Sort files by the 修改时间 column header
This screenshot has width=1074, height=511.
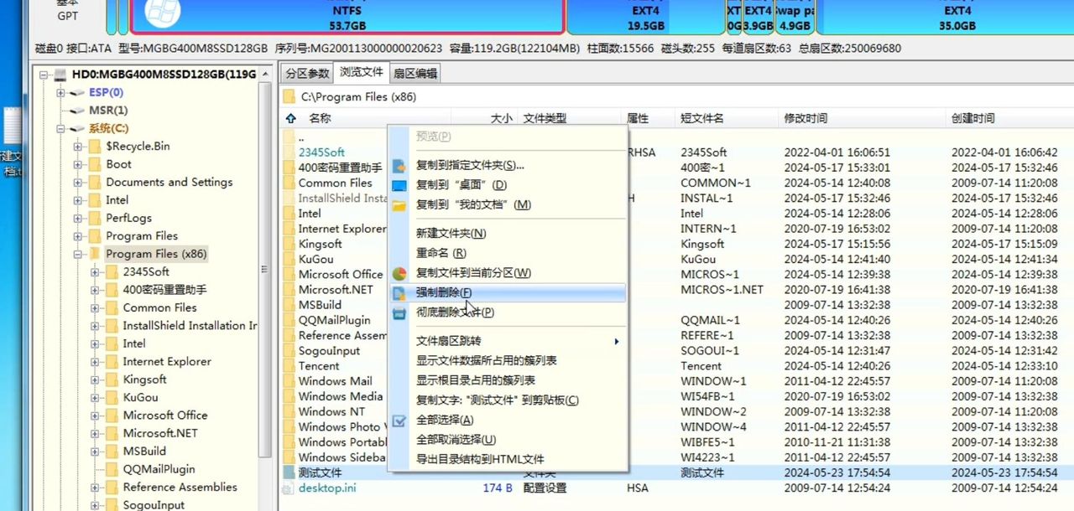pyautogui.click(x=805, y=119)
